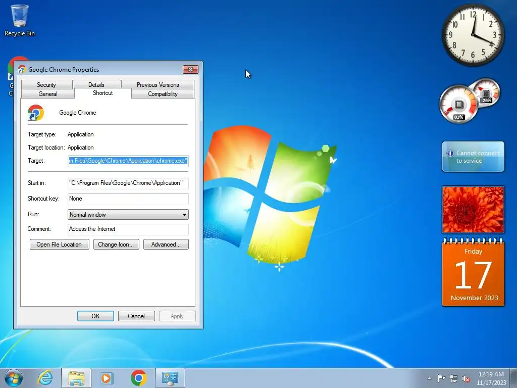Screen dimensions: 517x388
Task: Launch Google Chrome from taskbar
Action: 138,378
